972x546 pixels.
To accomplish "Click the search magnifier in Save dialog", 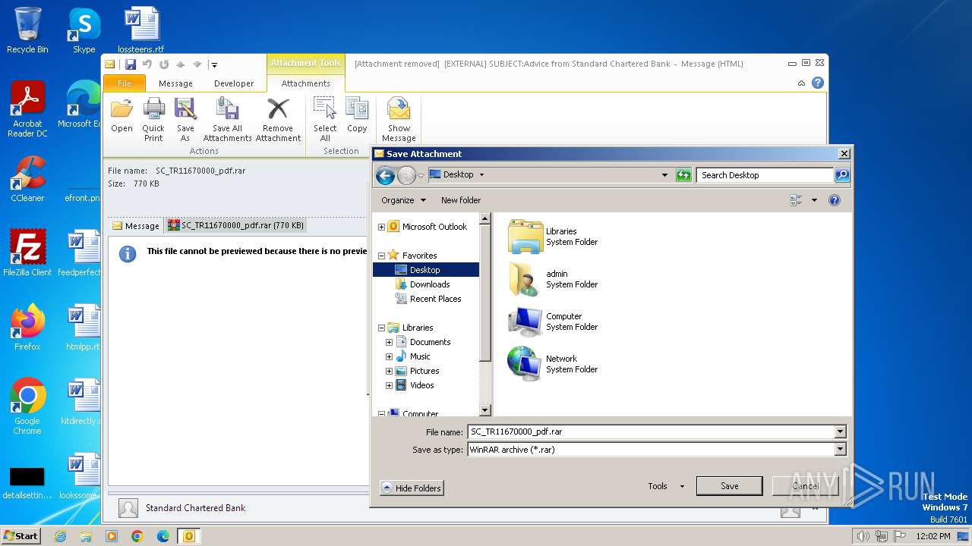I will point(841,175).
